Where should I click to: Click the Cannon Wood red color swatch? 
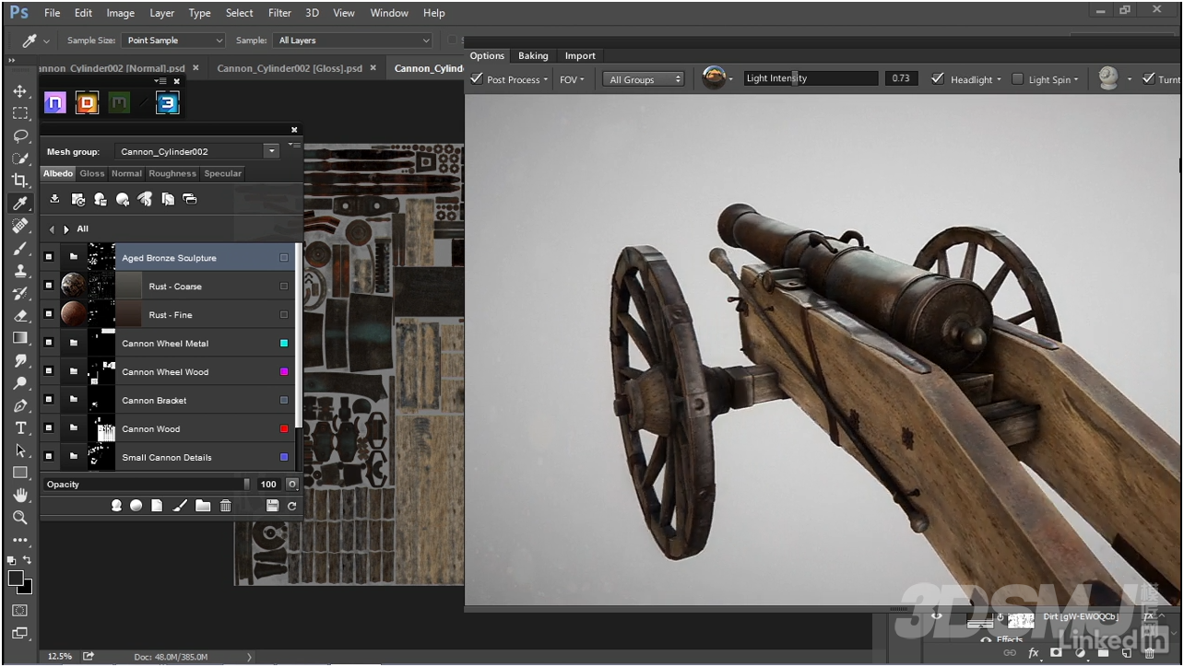[x=284, y=429]
